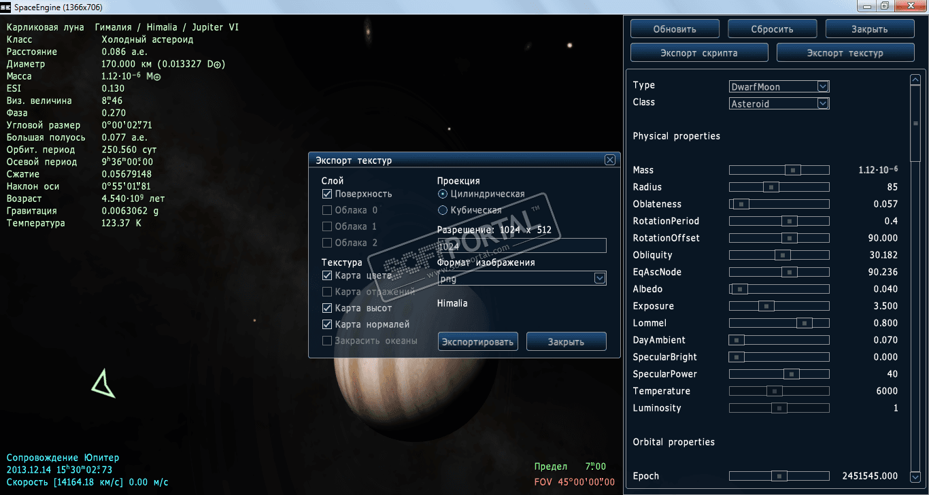Click the editor panel scroll down arrow

915,476
